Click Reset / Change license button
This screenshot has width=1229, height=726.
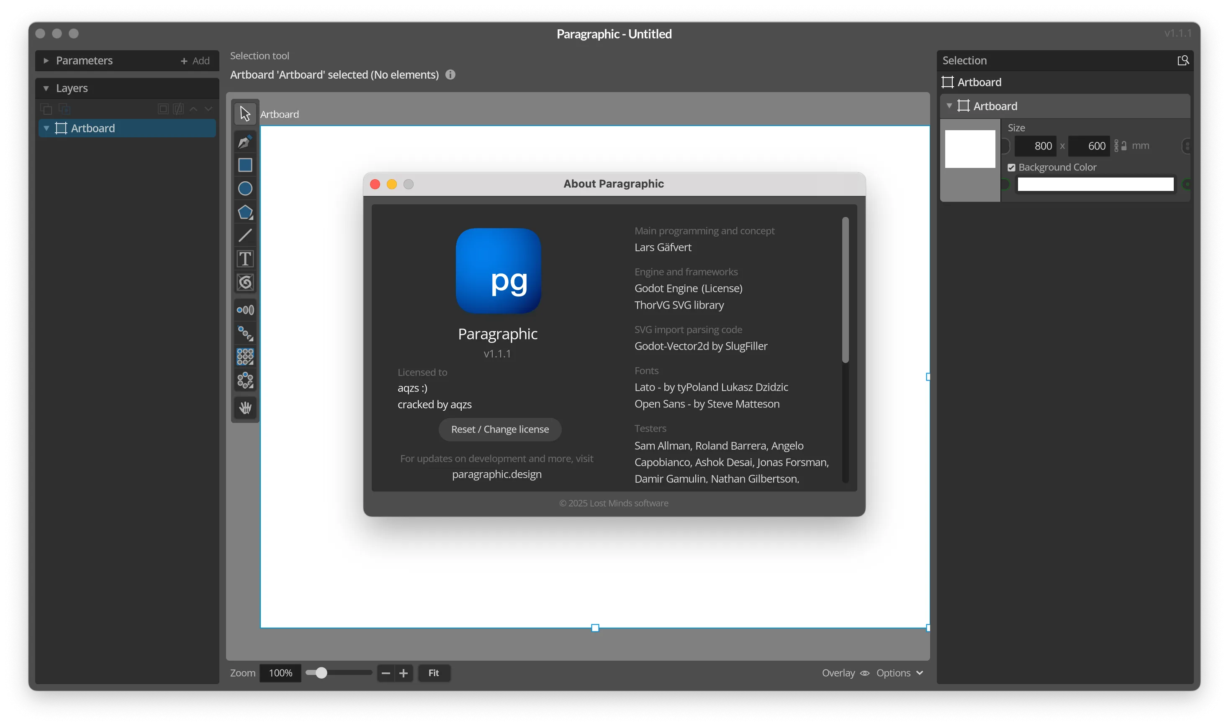pyautogui.click(x=499, y=429)
